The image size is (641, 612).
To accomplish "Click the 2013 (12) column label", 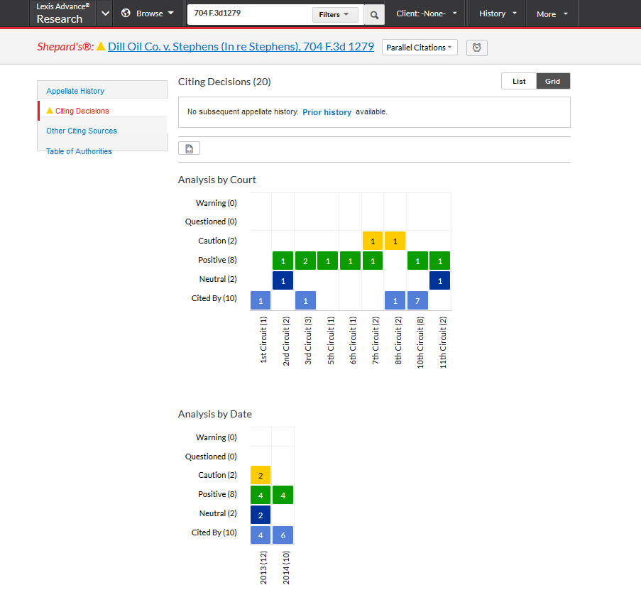I will pyautogui.click(x=263, y=567).
